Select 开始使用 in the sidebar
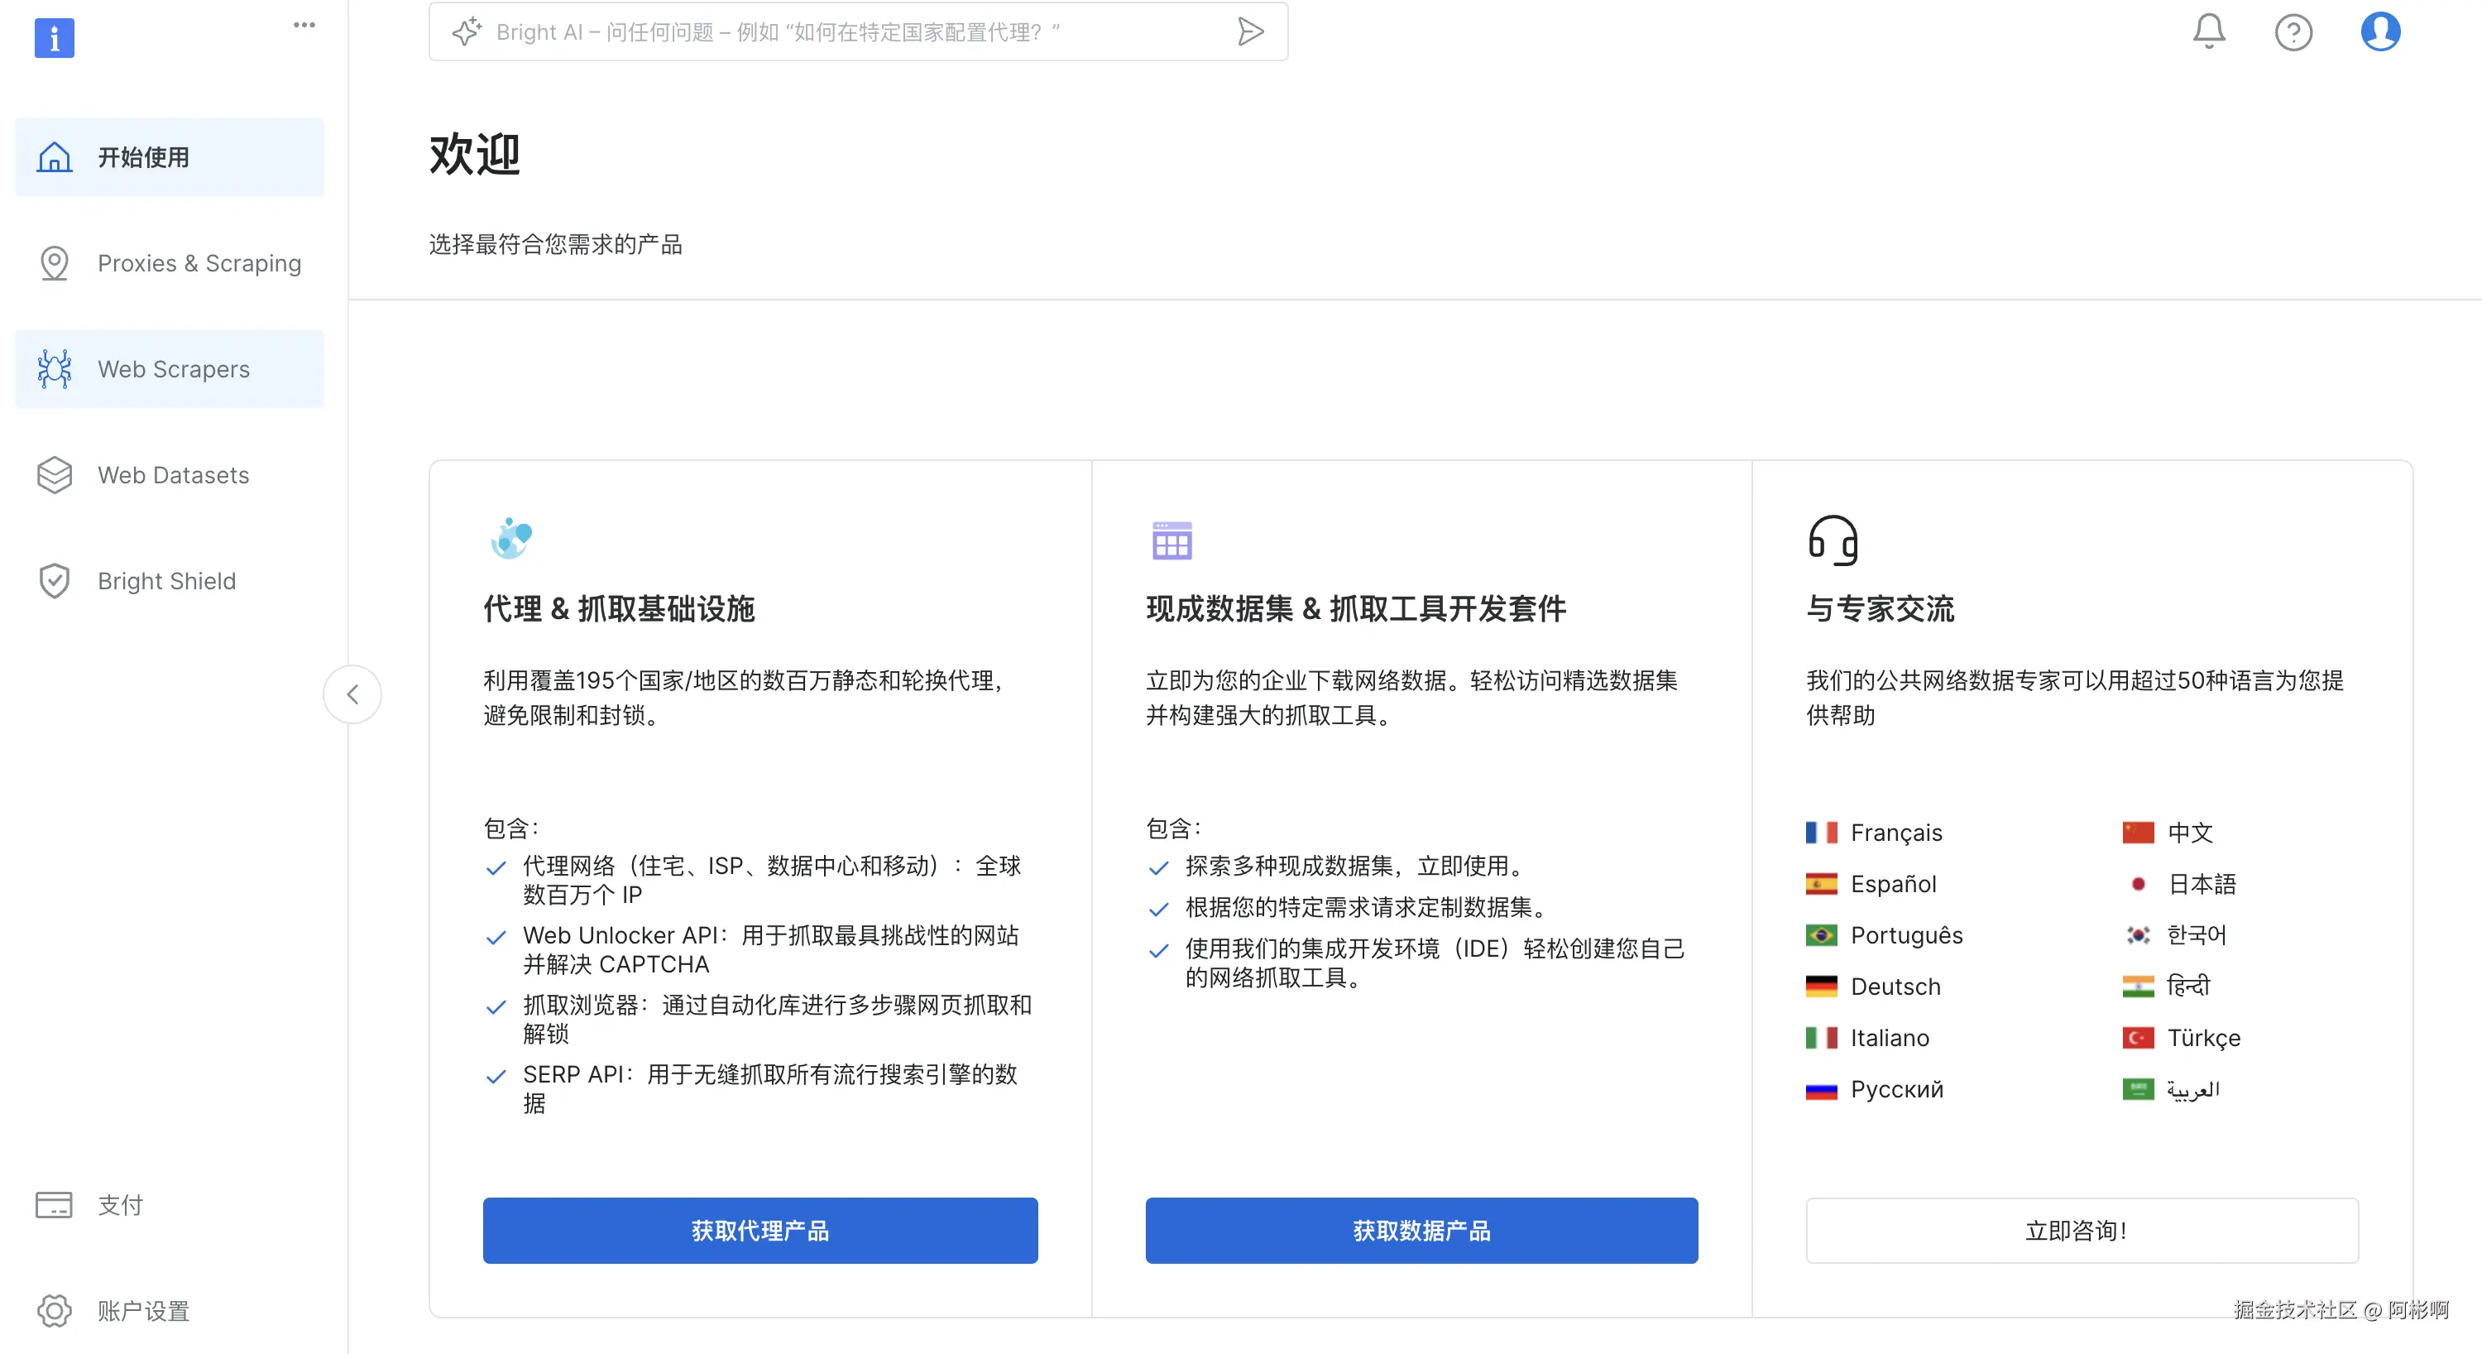This screenshot has width=2482, height=1354. [142, 157]
